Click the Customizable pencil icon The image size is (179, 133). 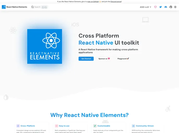[95, 126]
